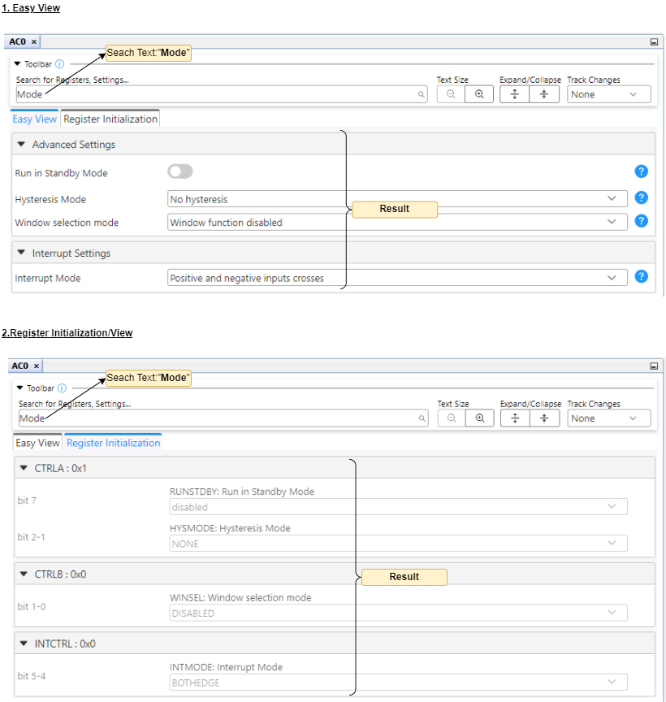Switch to Easy View tab in bottom panel
Screen dimensions: 666x702
pyautogui.click(x=37, y=443)
